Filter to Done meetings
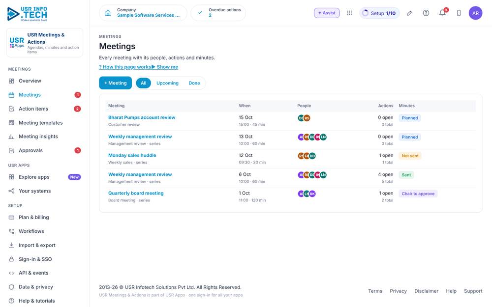The image size is (492, 307). click(x=194, y=83)
